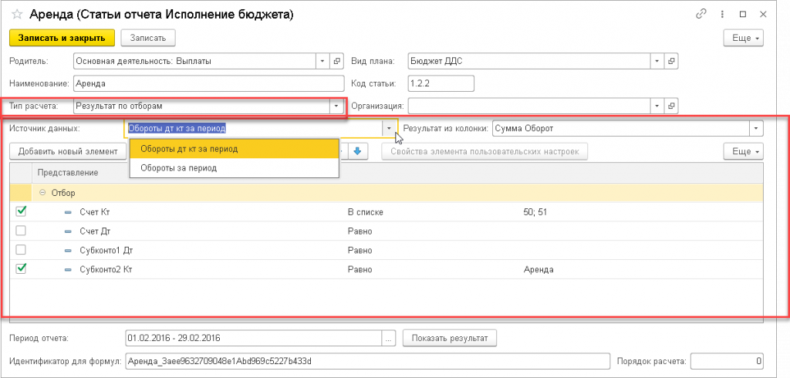
Task: Click the Показать результат button
Action: (x=451, y=338)
